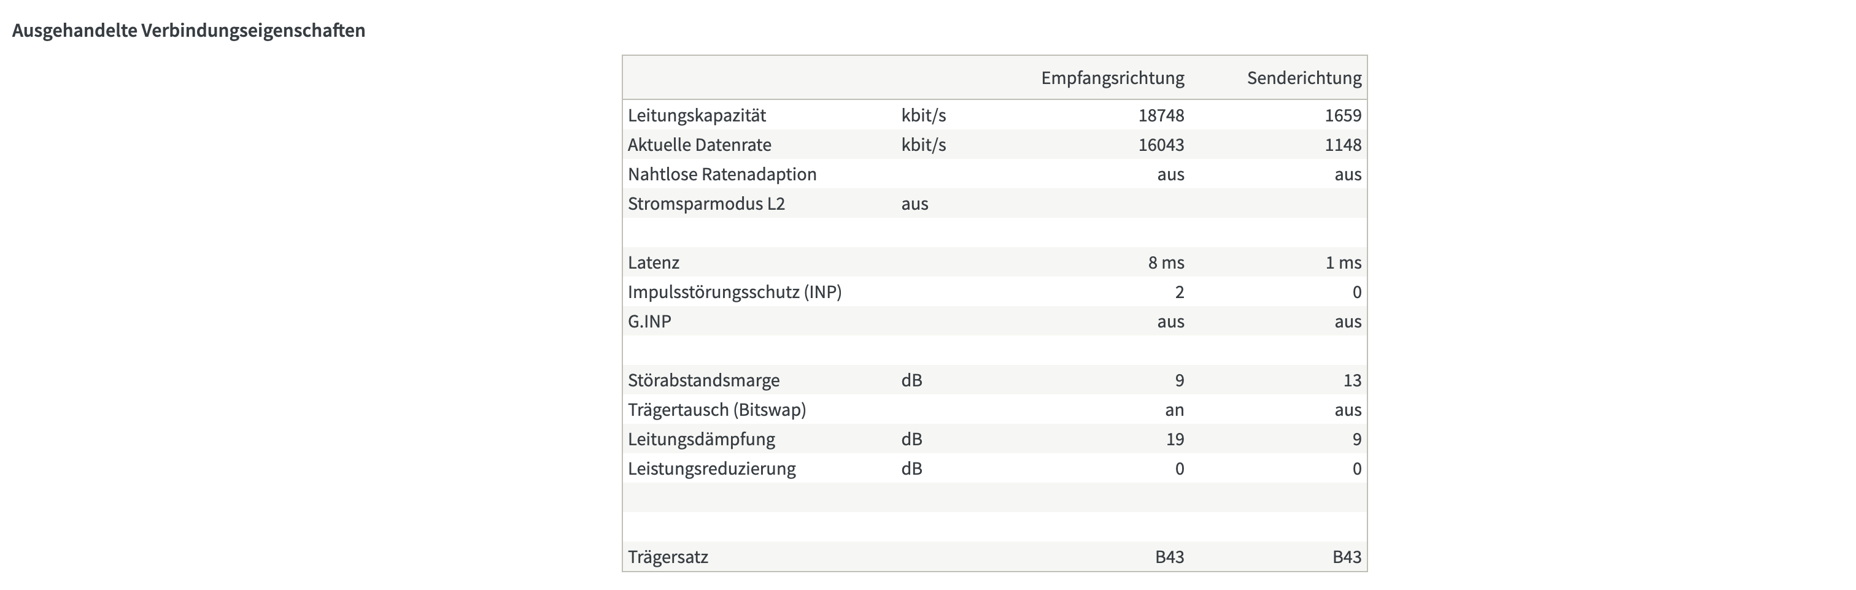Click the Störabstandsmarge row label
The width and height of the screenshot is (1856, 590).
(703, 380)
